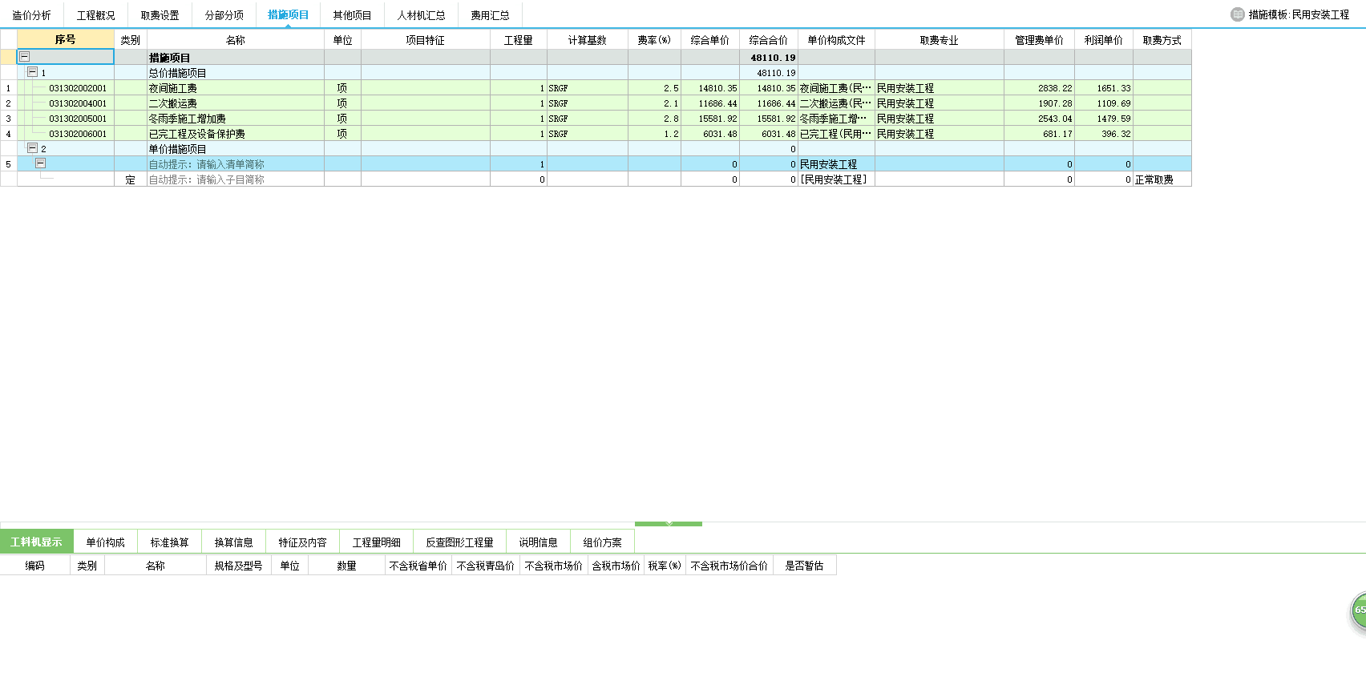Click the 是否暂估 column header
This screenshot has width=1366, height=693.
(805, 565)
